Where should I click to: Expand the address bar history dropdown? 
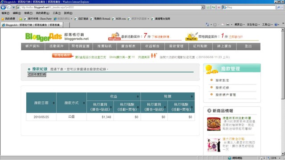[x=203, y=7]
